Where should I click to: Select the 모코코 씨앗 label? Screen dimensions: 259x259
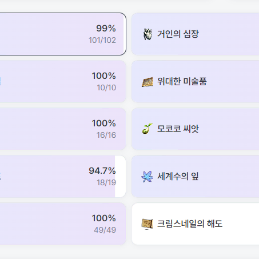178,129
